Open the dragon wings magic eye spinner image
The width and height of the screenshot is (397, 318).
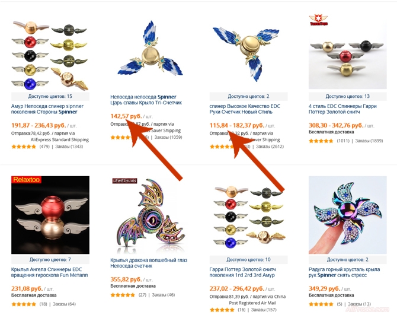pyautogui.click(x=149, y=215)
